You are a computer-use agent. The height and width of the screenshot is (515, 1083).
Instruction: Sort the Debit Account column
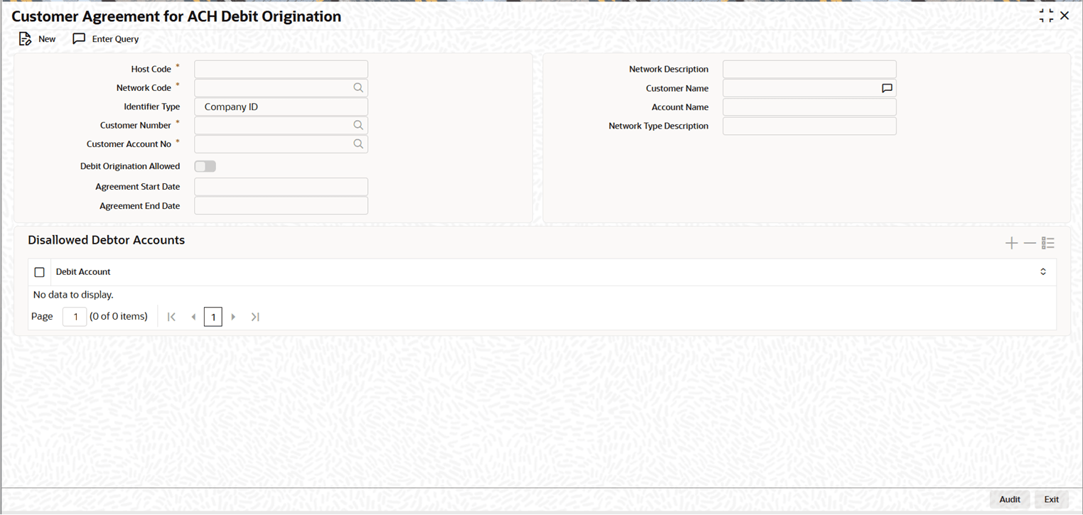[1043, 272]
